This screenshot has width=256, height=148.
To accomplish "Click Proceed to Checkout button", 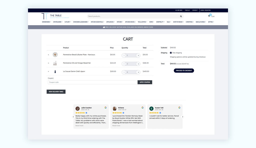I will (184, 70).
